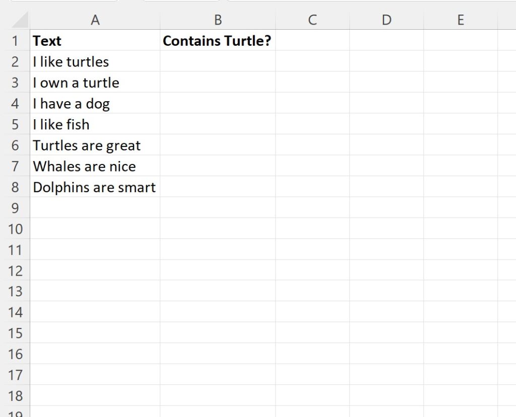Select row 1 by its row number
The height and width of the screenshot is (417, 516).
pyautogui.click(x=16, y=40)
